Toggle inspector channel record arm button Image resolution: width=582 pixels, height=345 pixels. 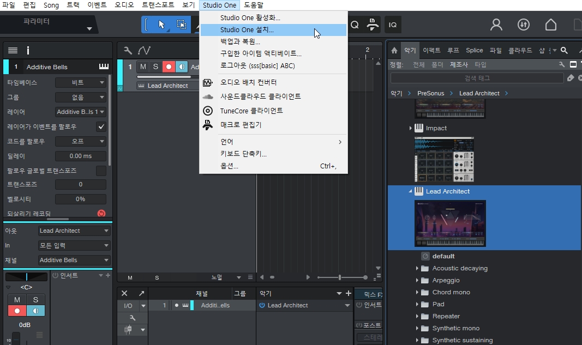pos(17,311)
